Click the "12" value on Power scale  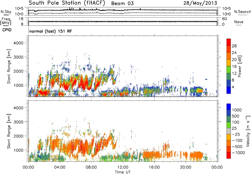(234, 73)
